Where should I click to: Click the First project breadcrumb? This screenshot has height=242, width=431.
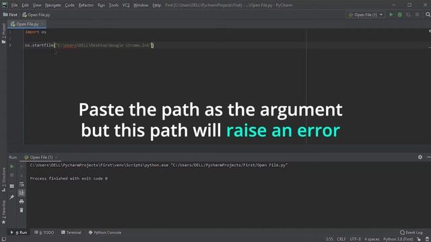(x=10, y=15)
